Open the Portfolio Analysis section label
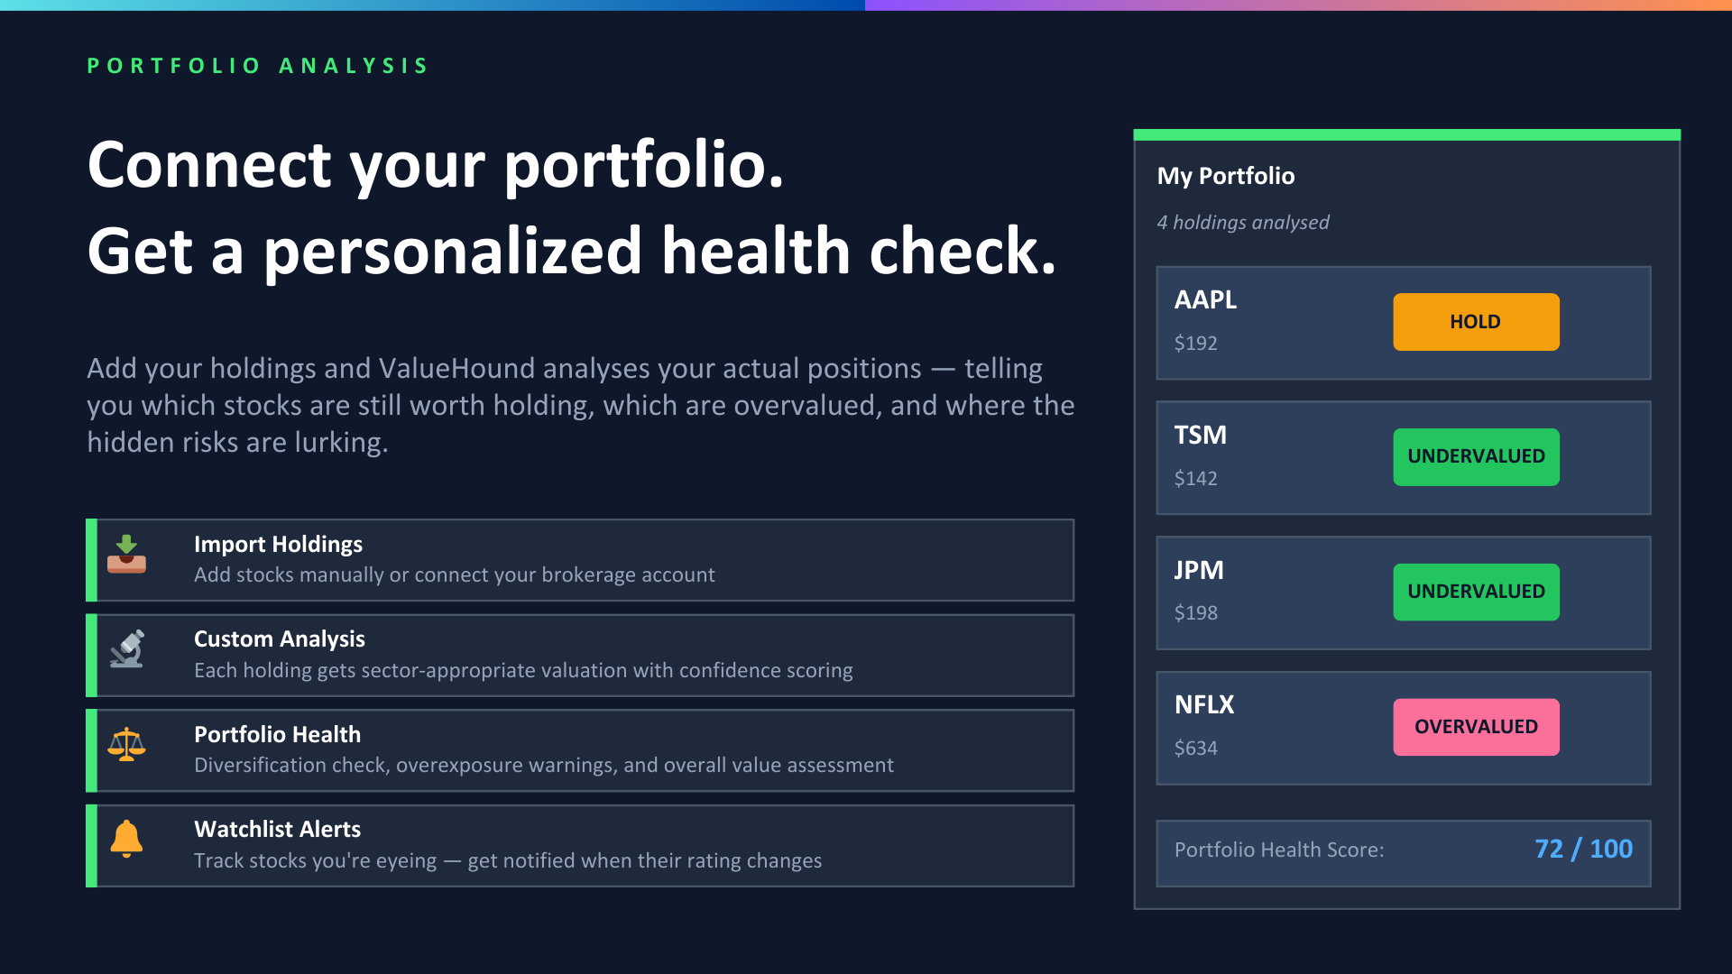This screenshot has height=974, width=1732. coord(258,65)
